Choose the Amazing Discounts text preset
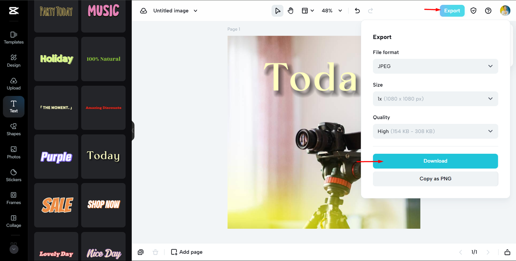Screen dimensions: 516x261 [x=103, y=108]
